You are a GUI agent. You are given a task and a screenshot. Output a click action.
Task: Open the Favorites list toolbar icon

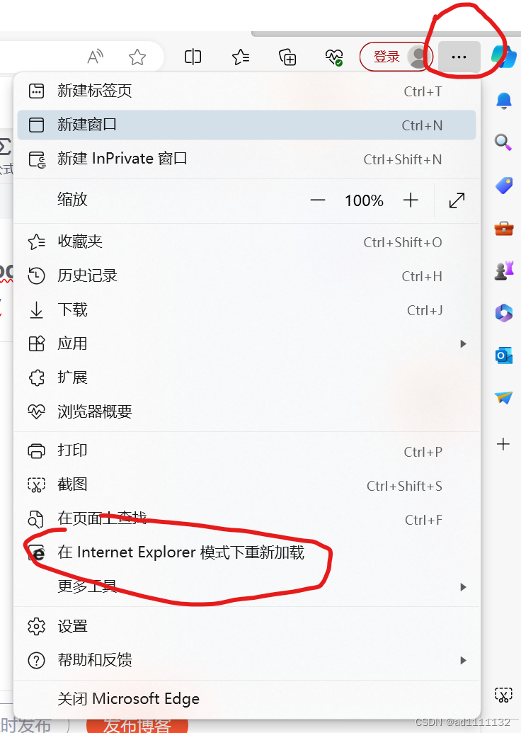241,57
